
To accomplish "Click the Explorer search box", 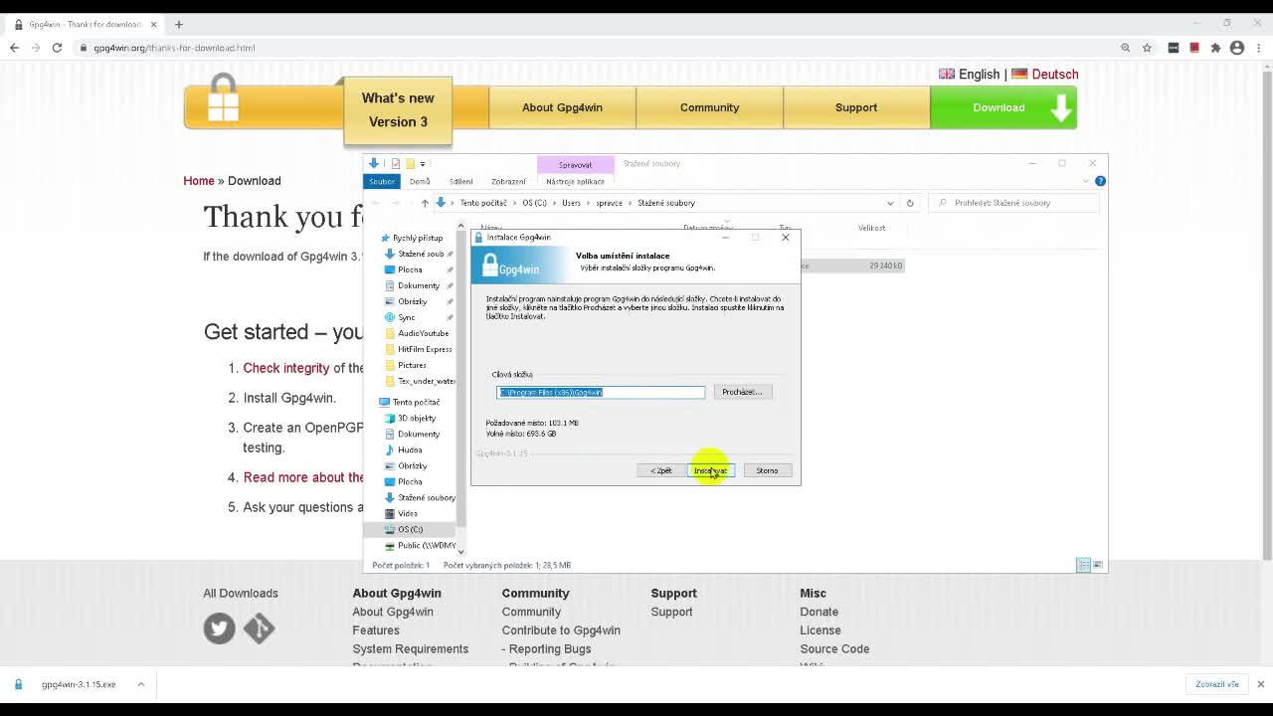I will click(x=1014, y=203).
